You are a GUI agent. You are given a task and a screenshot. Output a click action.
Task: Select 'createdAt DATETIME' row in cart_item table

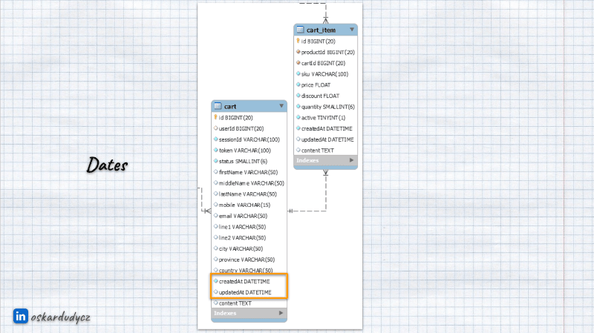pyautogui.click(x=325, y=129)
